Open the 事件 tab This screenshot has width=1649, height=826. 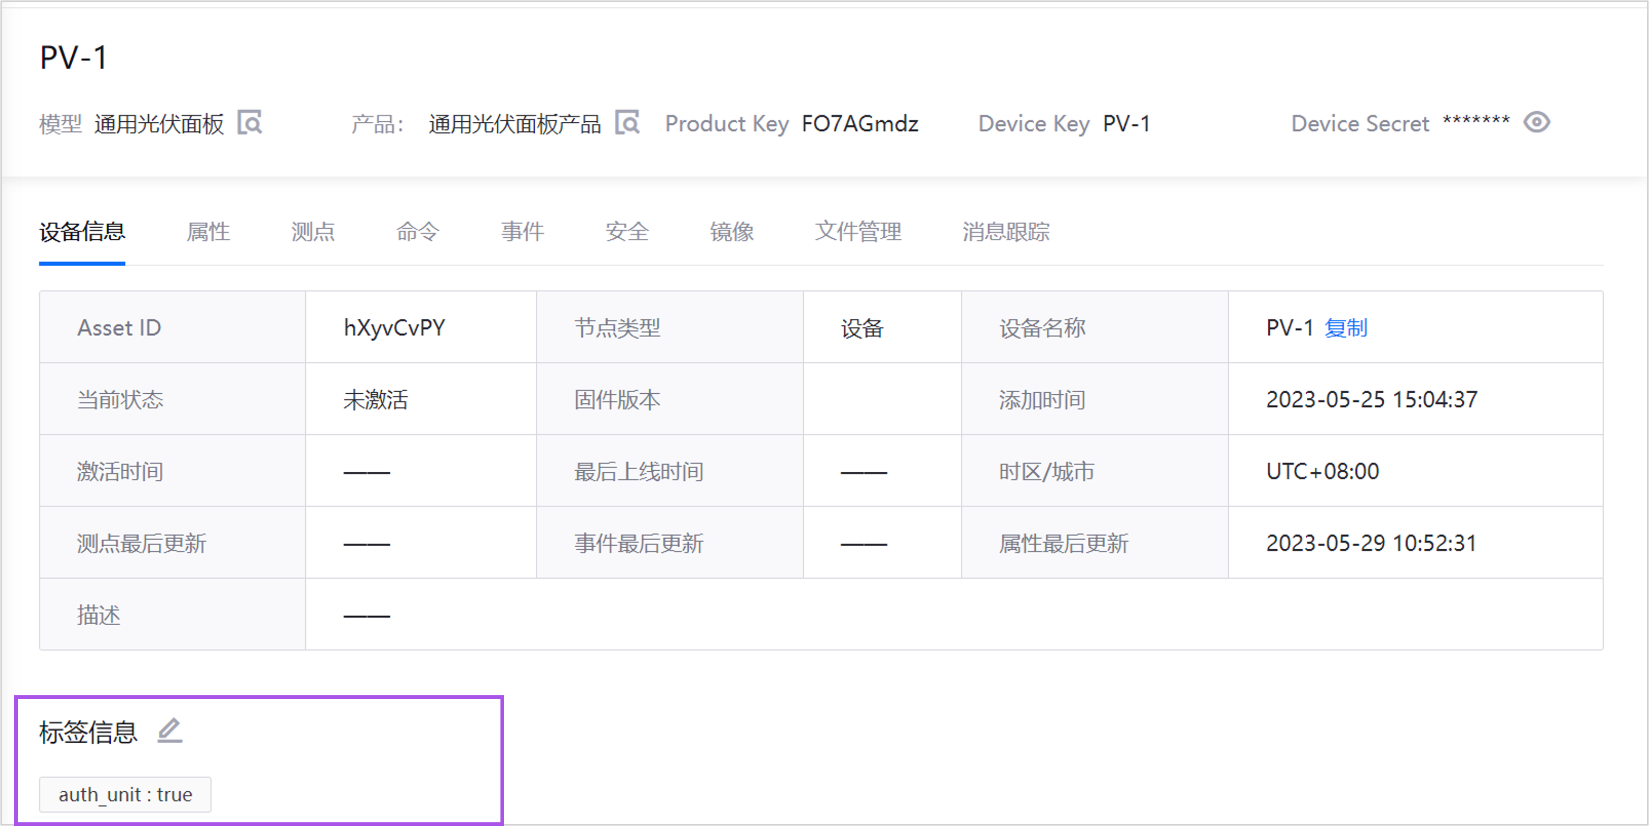523,231
